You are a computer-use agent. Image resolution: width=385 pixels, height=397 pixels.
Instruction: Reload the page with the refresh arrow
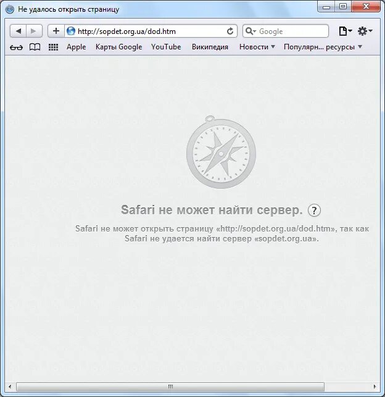coord(230,31)
